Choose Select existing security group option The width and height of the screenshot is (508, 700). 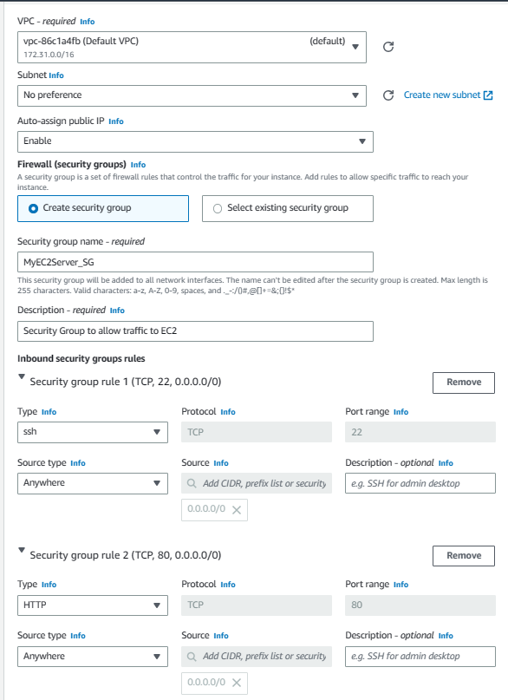pyautogui.click(x=288, y=208)
